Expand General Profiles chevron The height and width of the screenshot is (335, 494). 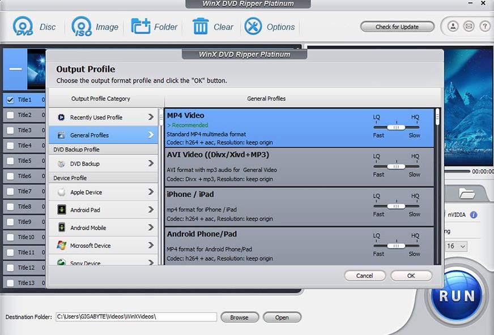point(151,135)
